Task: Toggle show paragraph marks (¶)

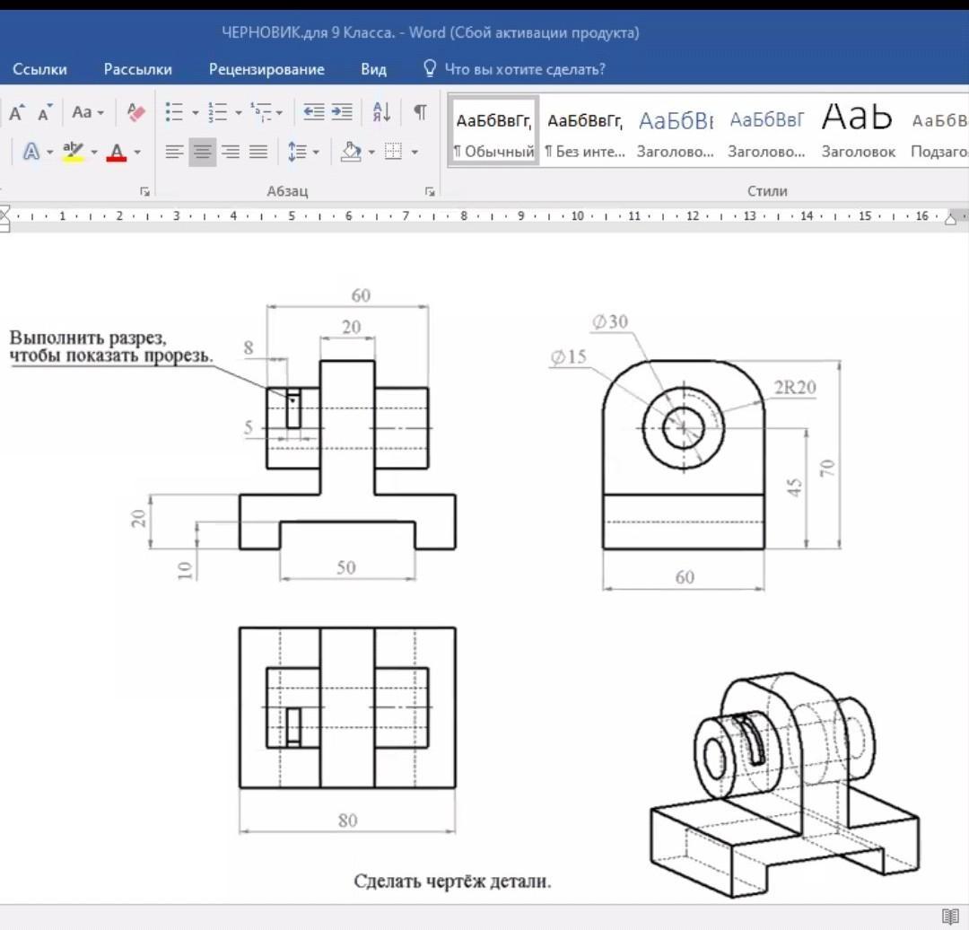Action: pyautogui.click(x=420, y=112)
